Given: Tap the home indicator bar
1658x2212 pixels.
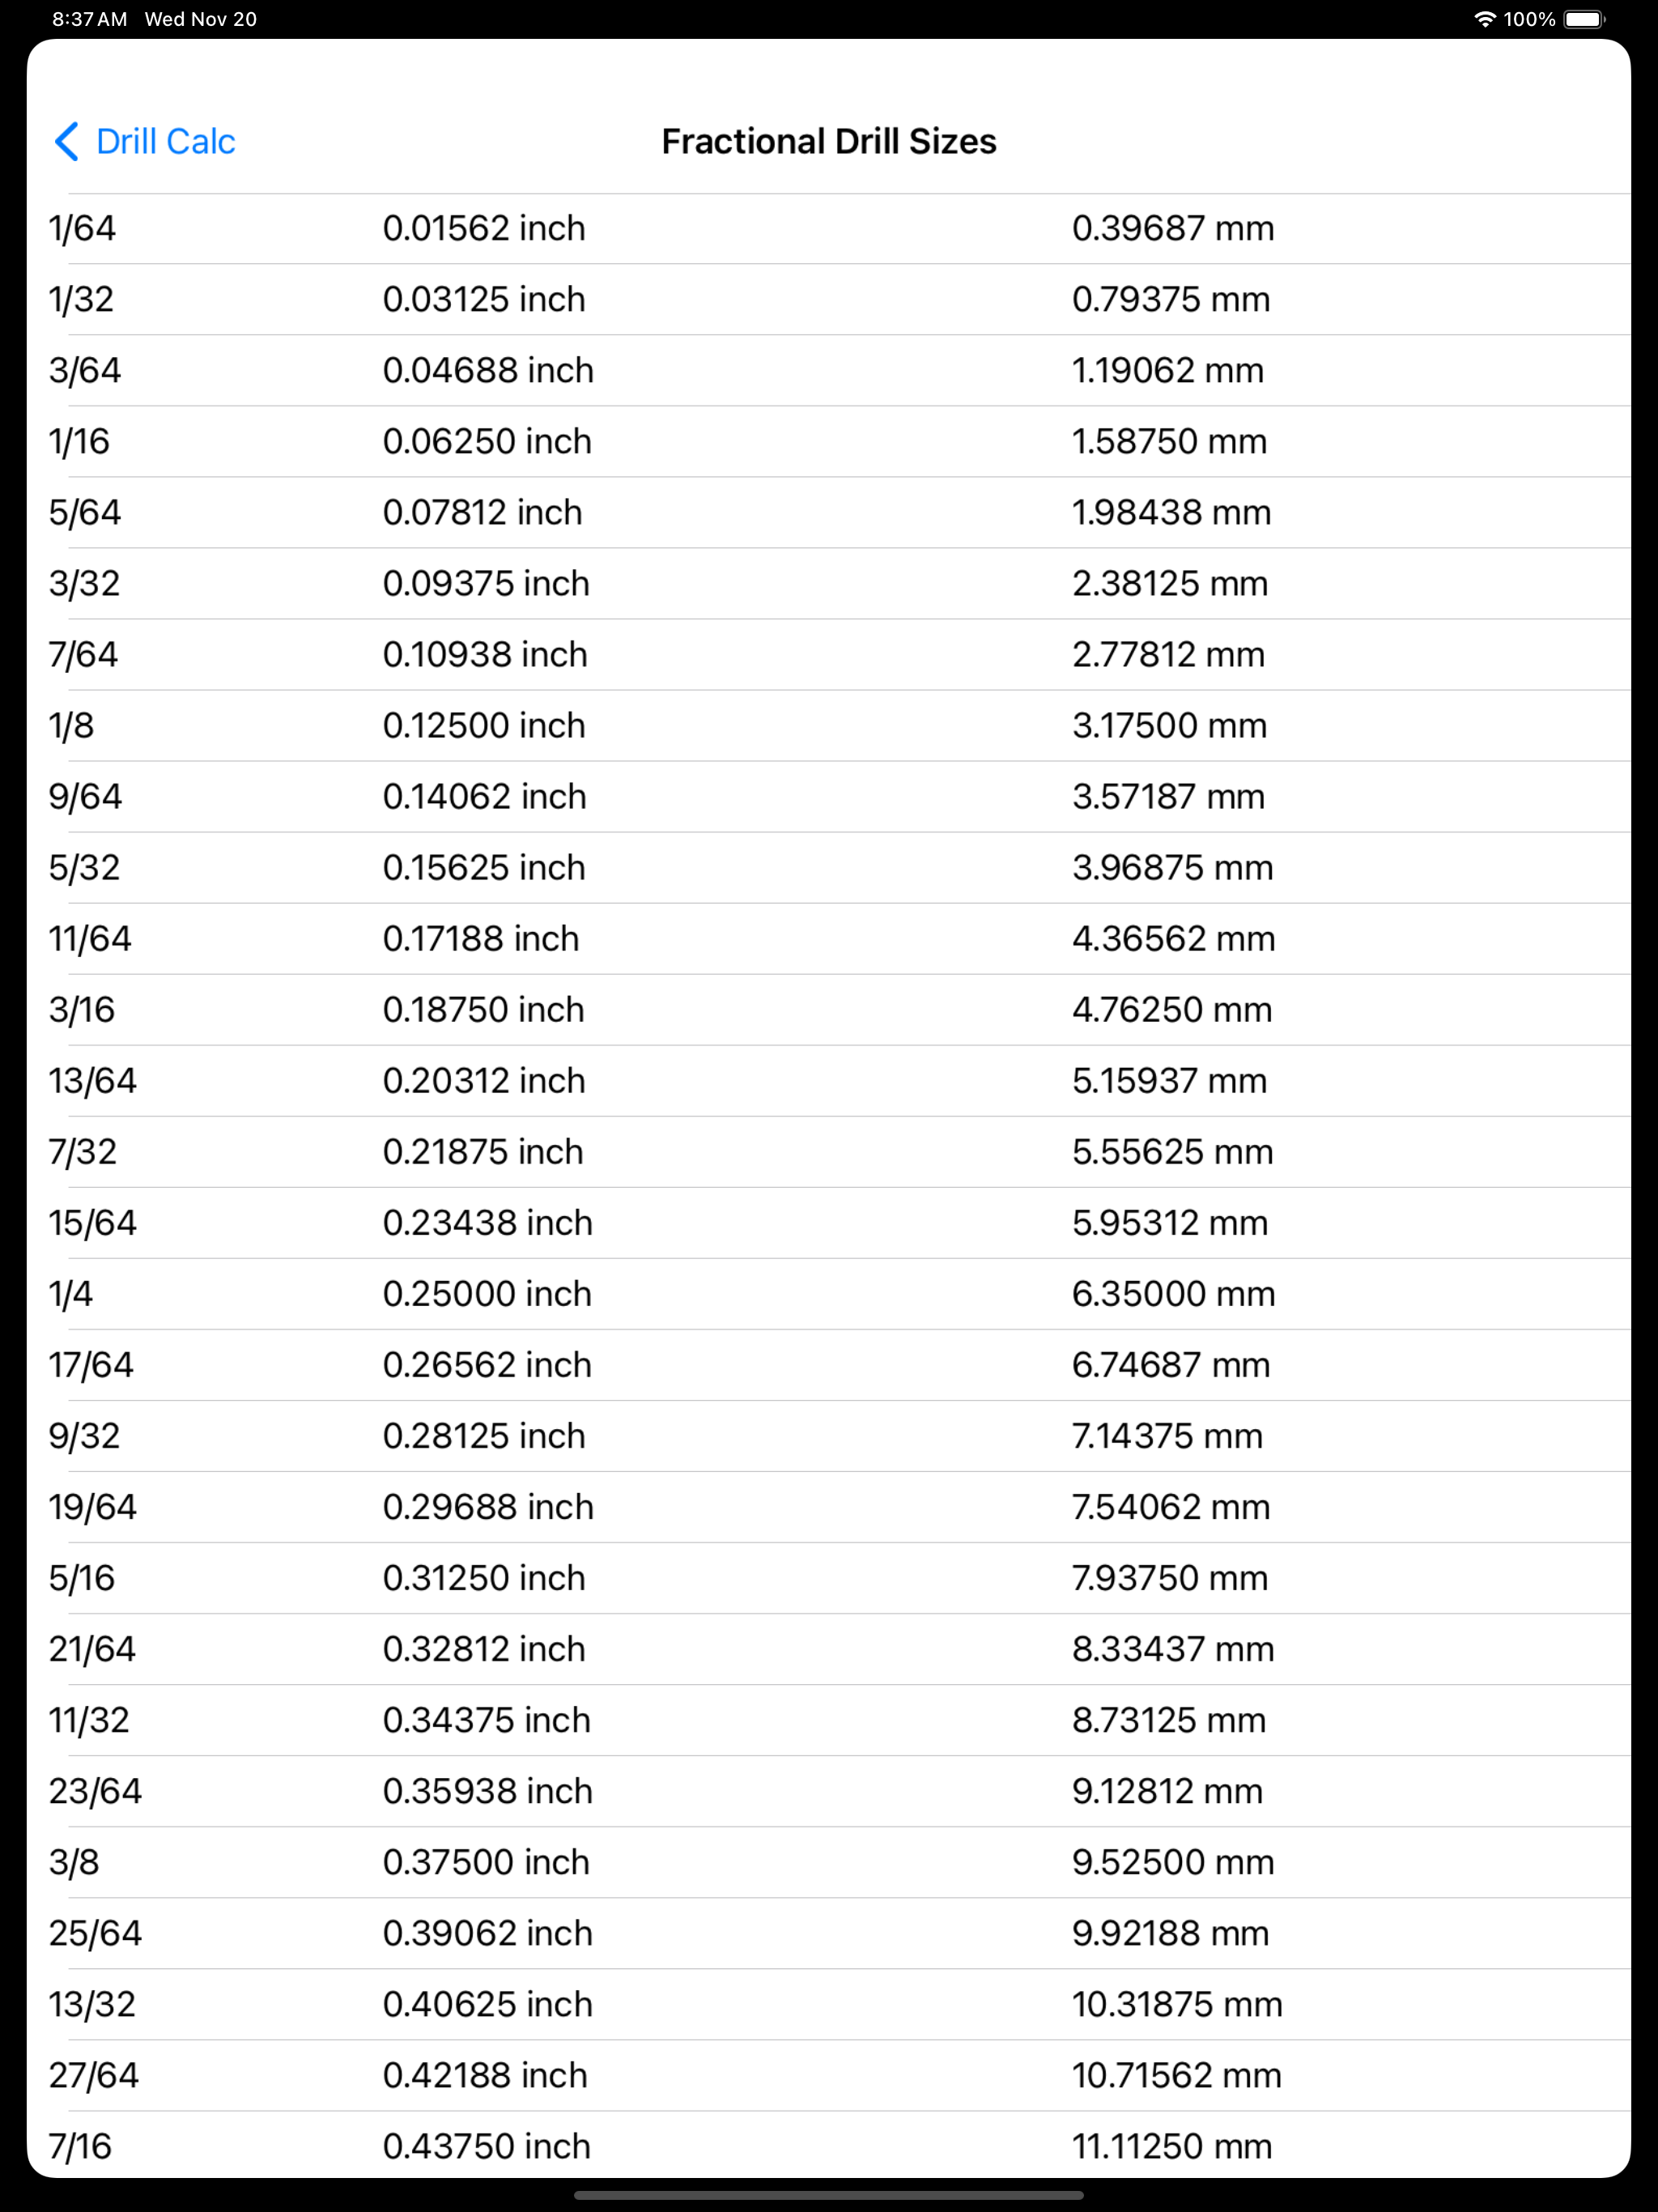Looking at the screenshot, I should pyautogui.click(x=829, y=2196).
